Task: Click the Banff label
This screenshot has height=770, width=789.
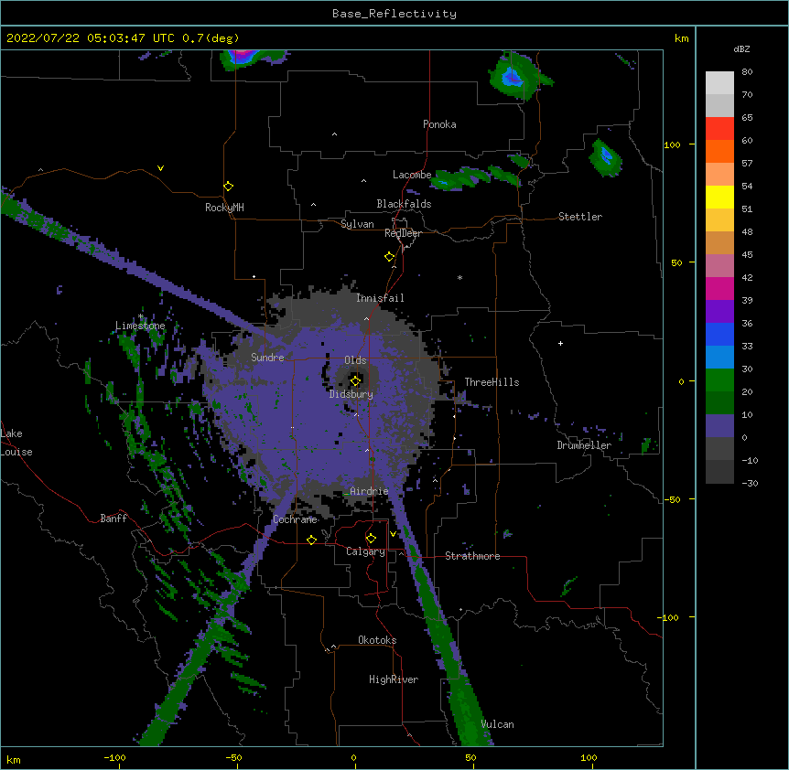Action: pyautogui.click(x=113, y=519)
